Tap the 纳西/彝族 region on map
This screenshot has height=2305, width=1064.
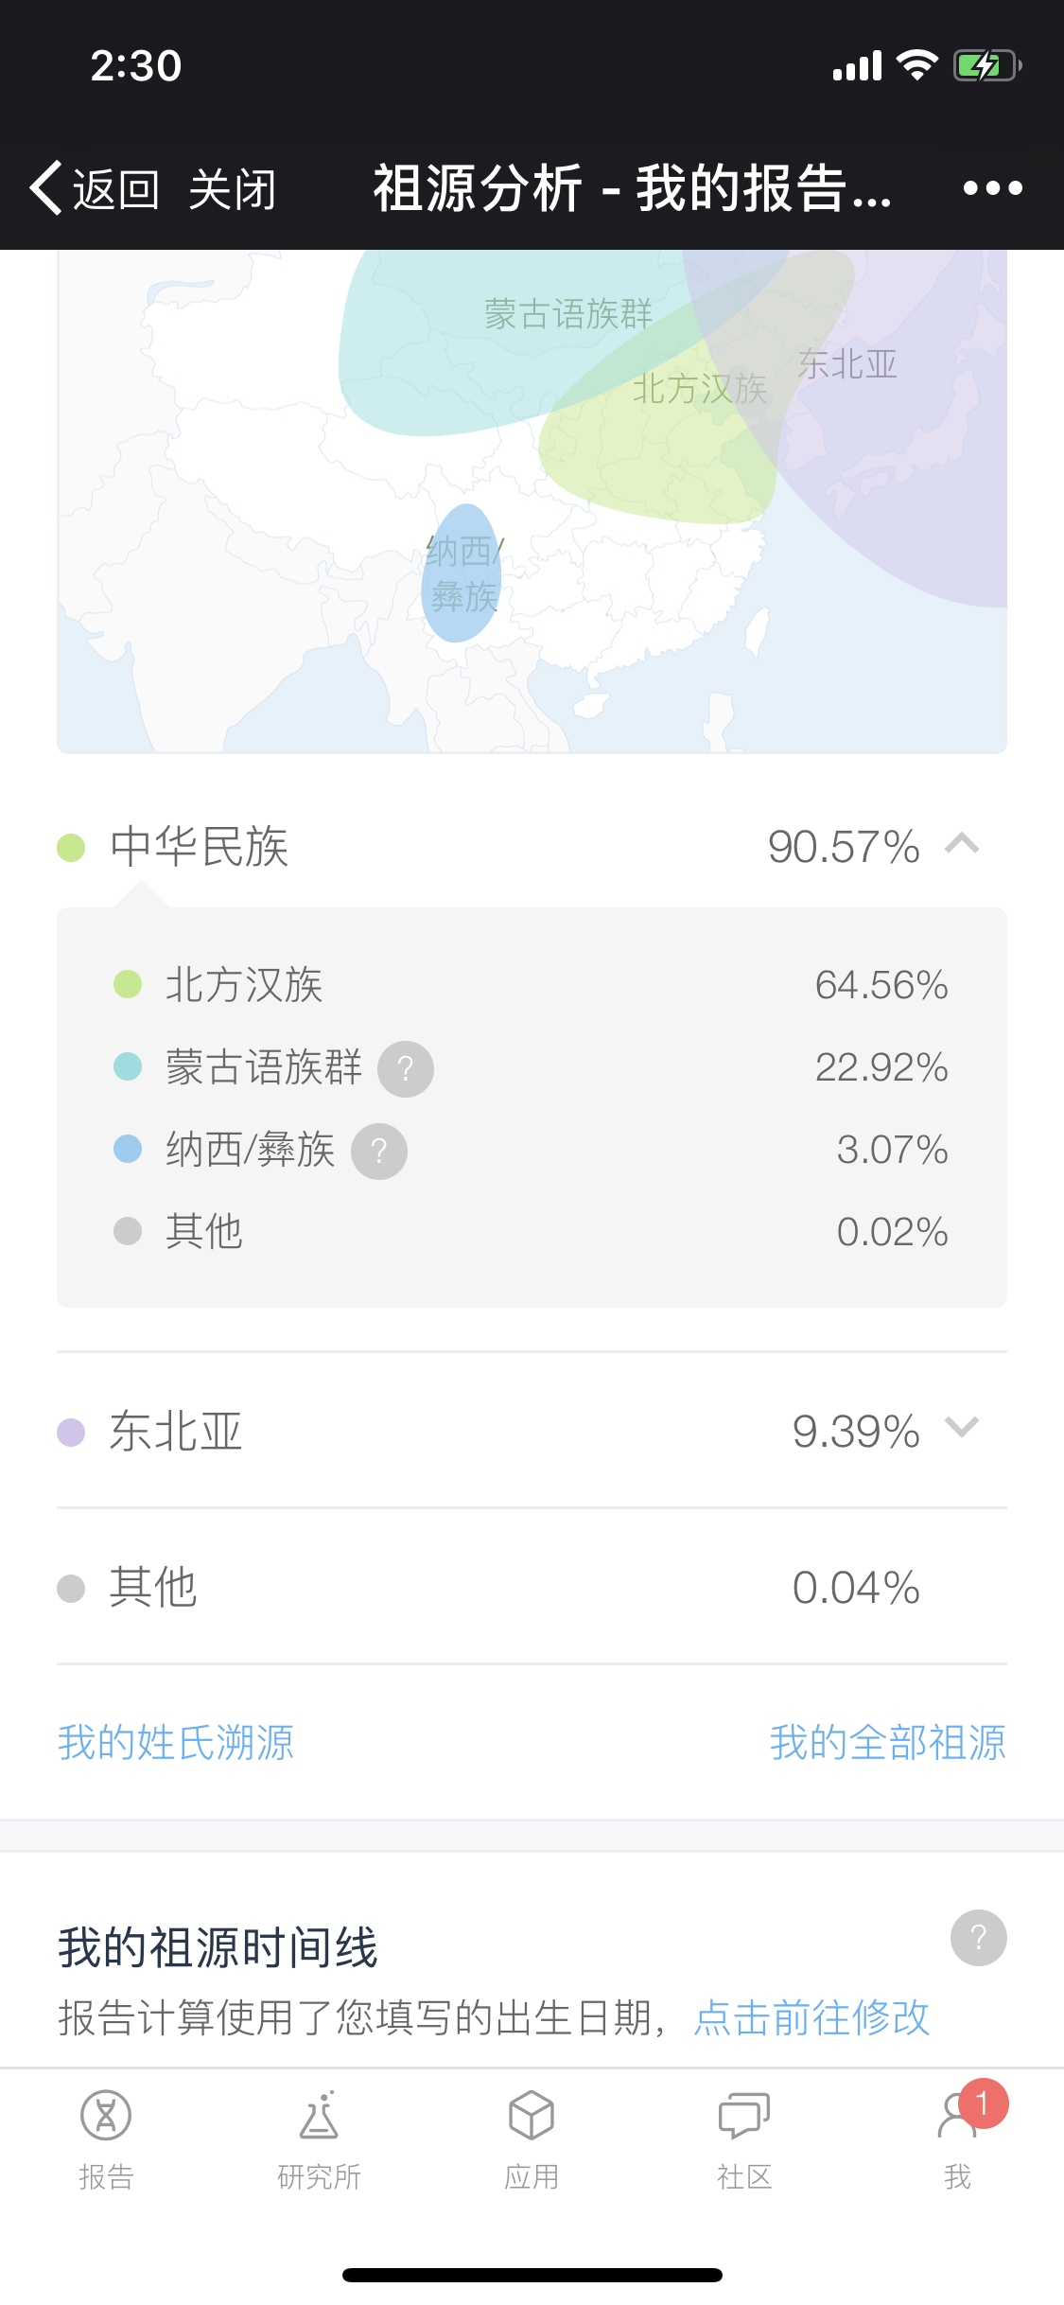point(462,573)
